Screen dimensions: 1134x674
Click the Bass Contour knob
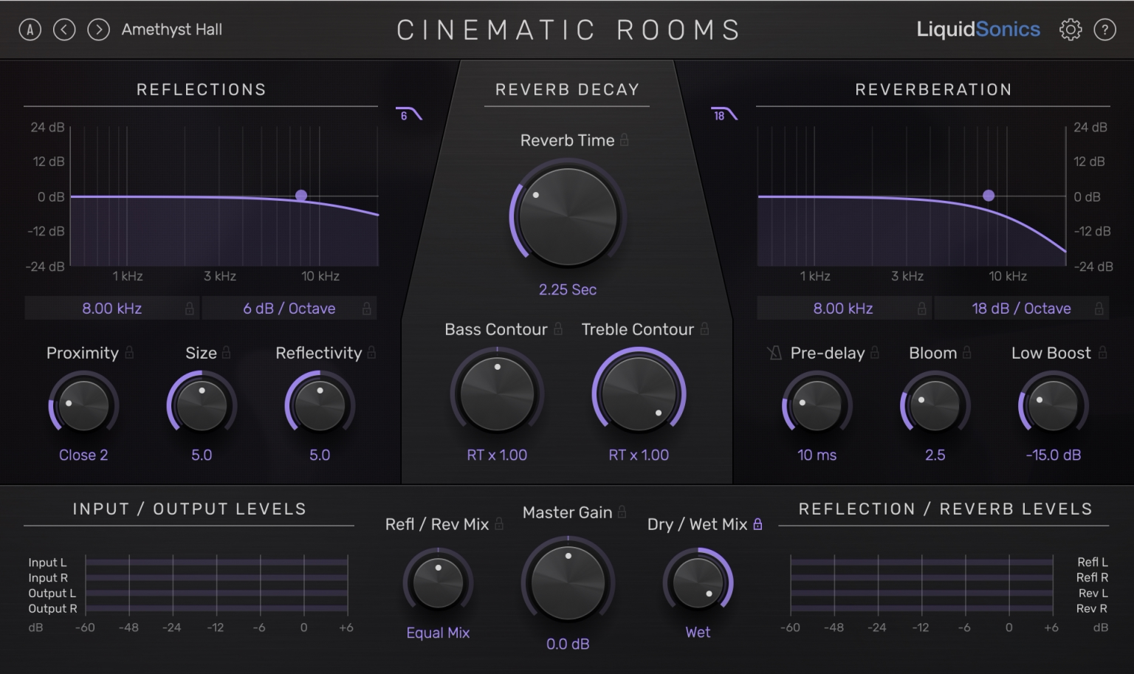[497, 393]
